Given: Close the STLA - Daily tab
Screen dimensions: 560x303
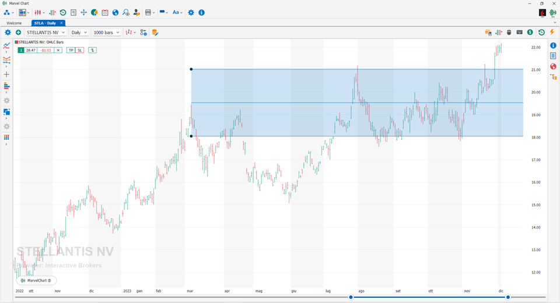Looking at the screenshot, I should click(x=61, y=23).
